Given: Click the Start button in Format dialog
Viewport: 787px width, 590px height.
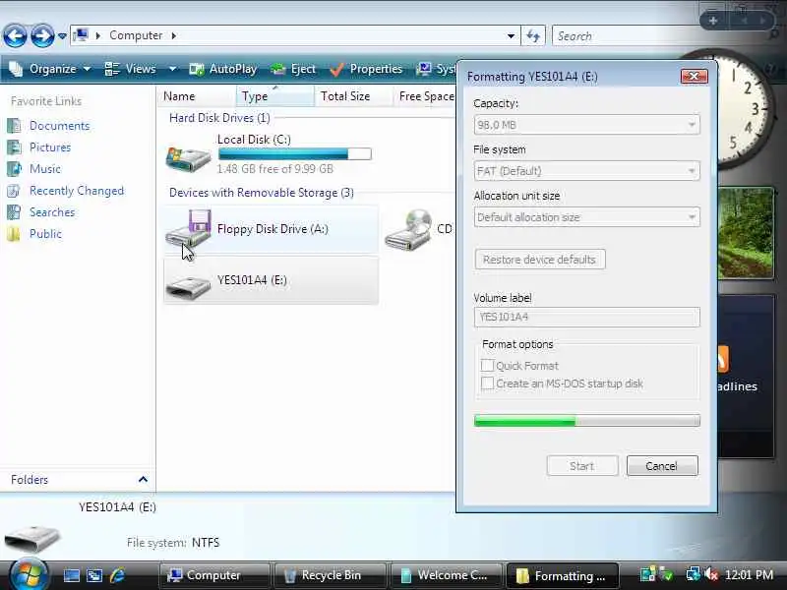Looking at the screenshot, I should coord(582,466).
